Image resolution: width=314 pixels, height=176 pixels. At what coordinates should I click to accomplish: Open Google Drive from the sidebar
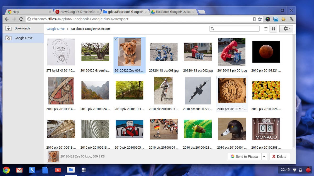coord(24,38)
